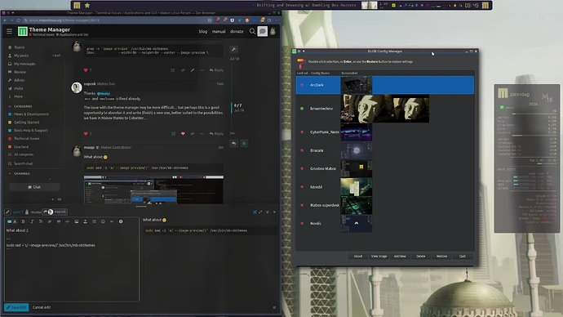Select the CyberPunk_Neon screenshot thumbnail
Image resolution: width=563 pixels, height=317 pixels.
357,132
